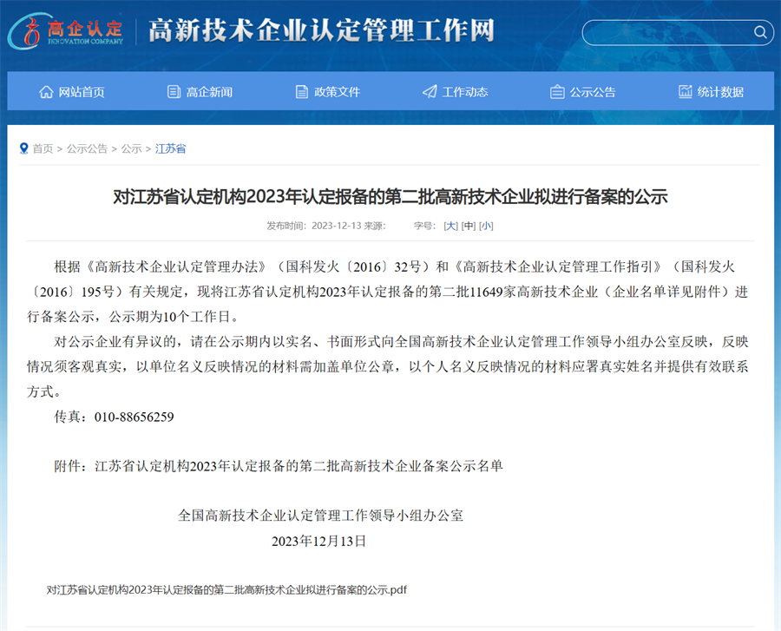
Task: Download the attached PDF file link
Action: pos(226,589)
